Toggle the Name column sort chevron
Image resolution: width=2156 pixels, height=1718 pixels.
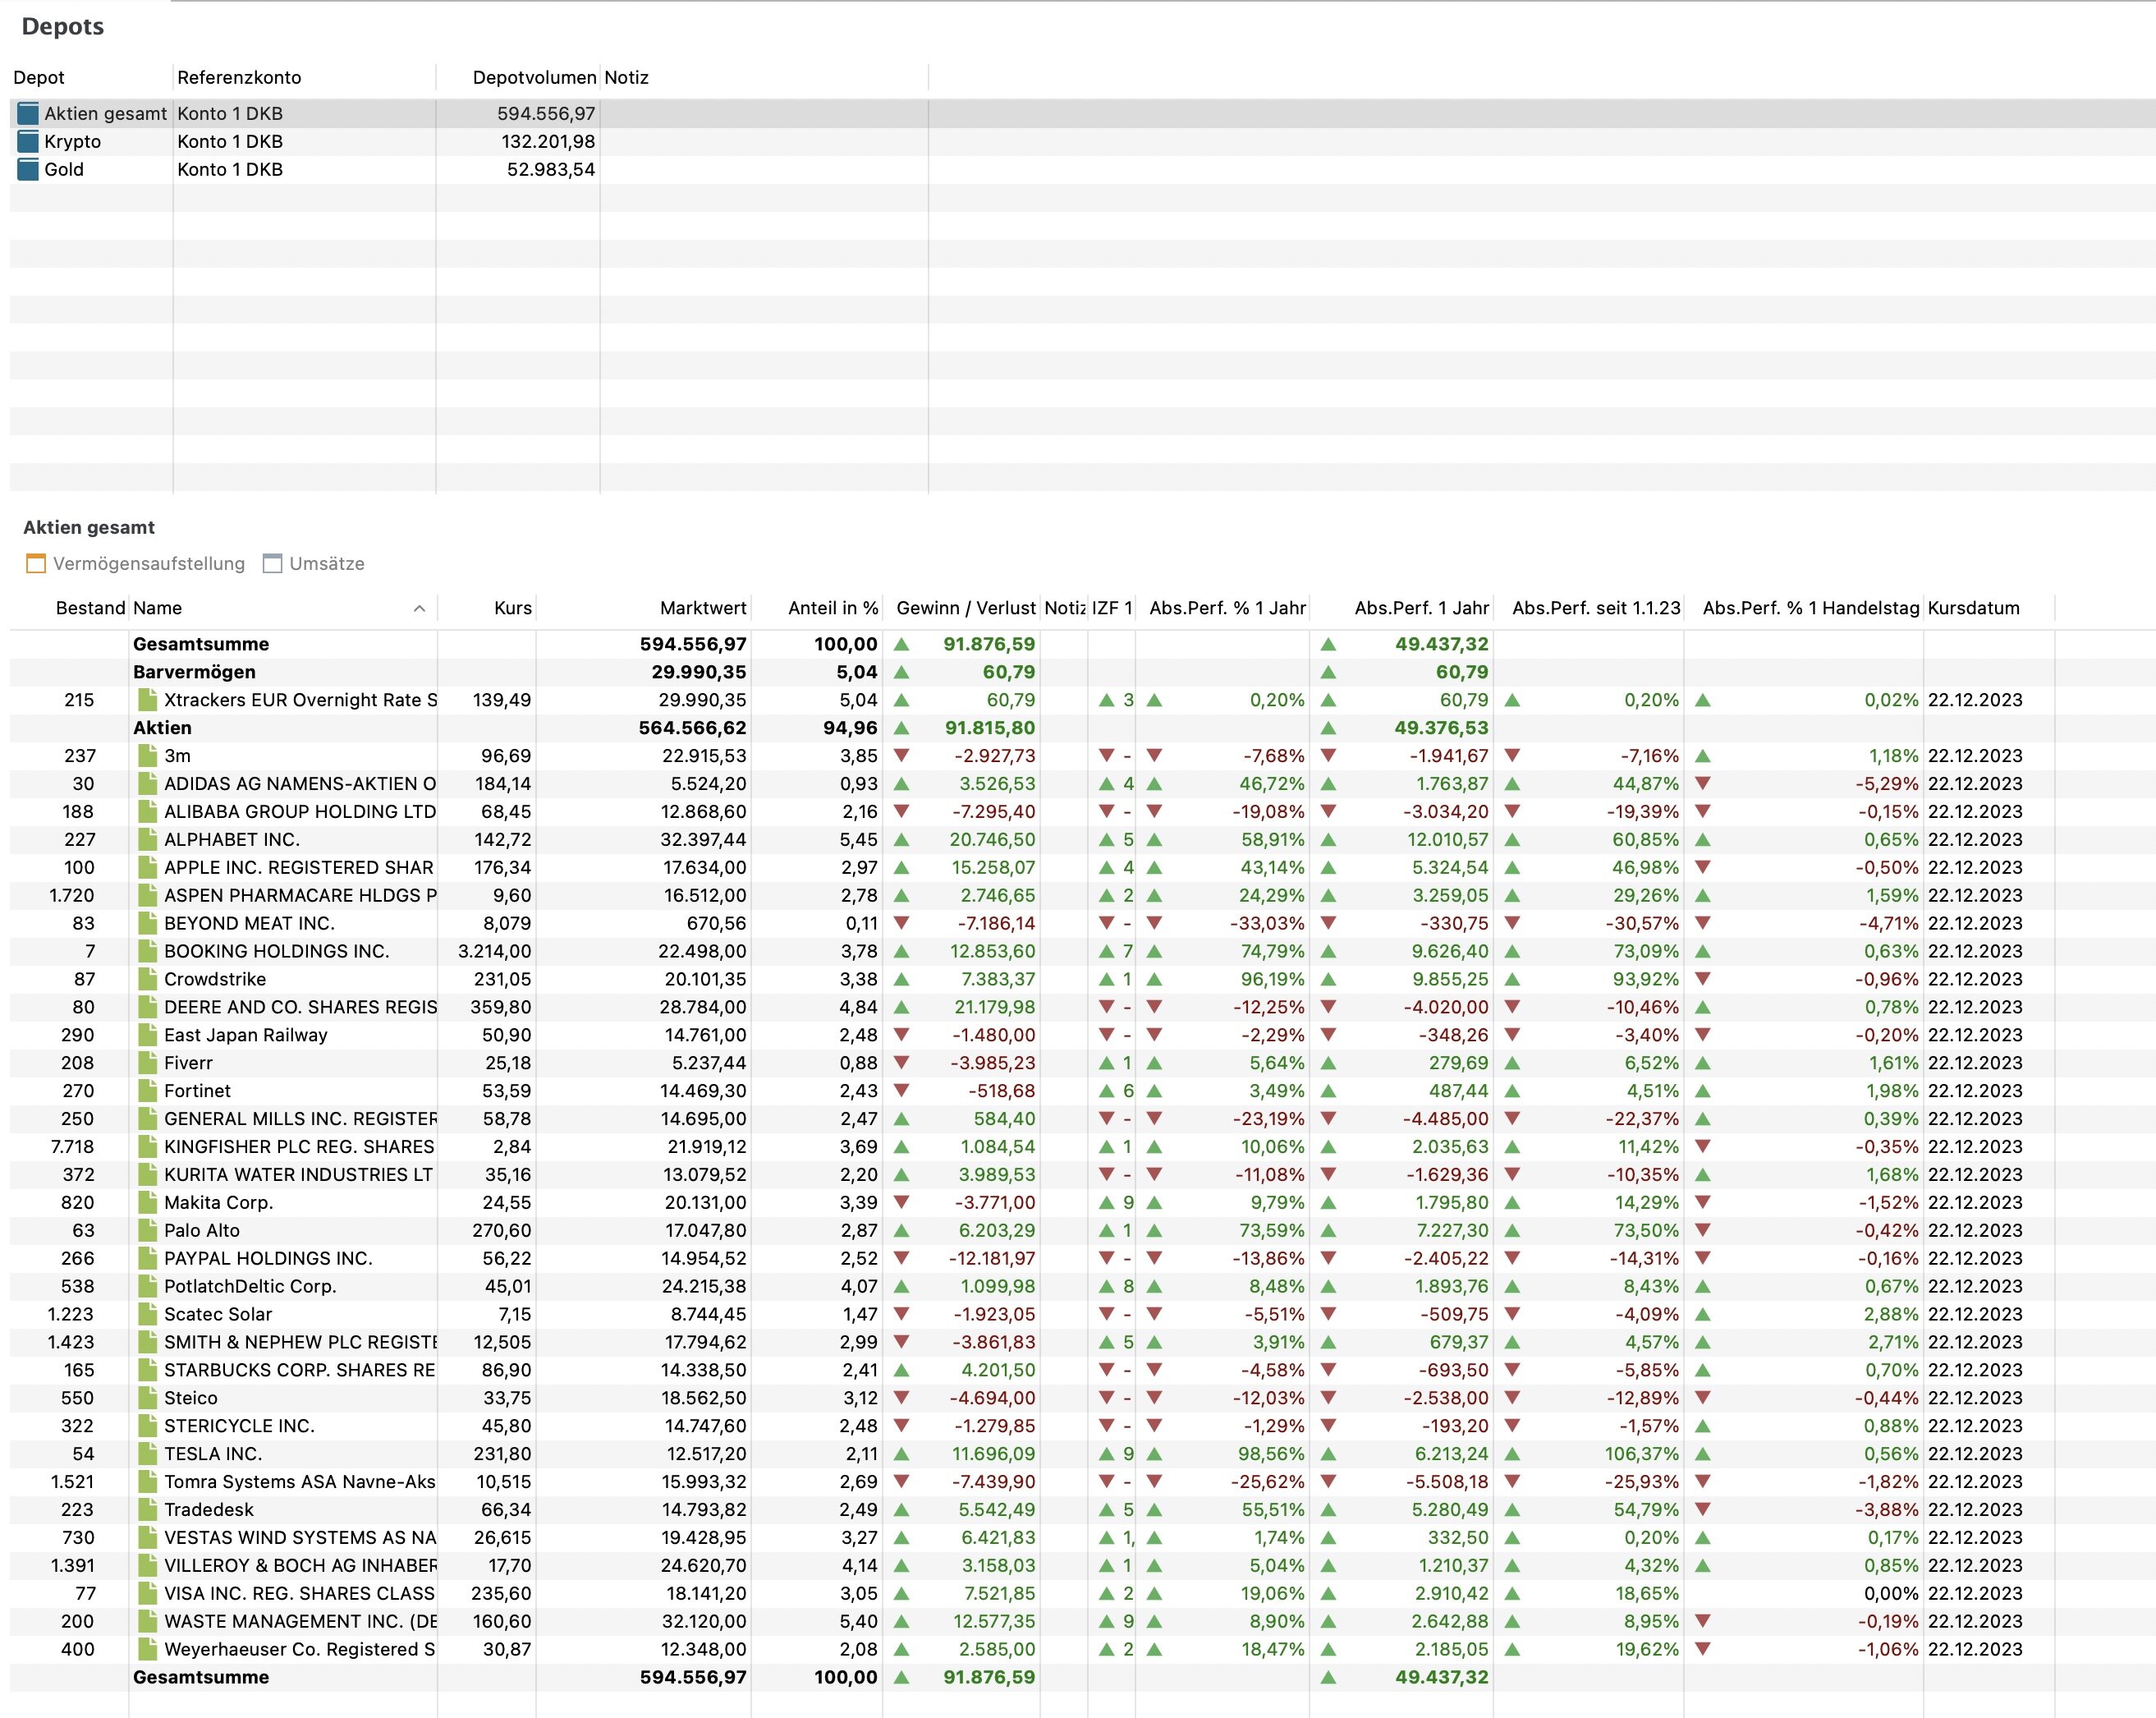[x=419, y=608]
